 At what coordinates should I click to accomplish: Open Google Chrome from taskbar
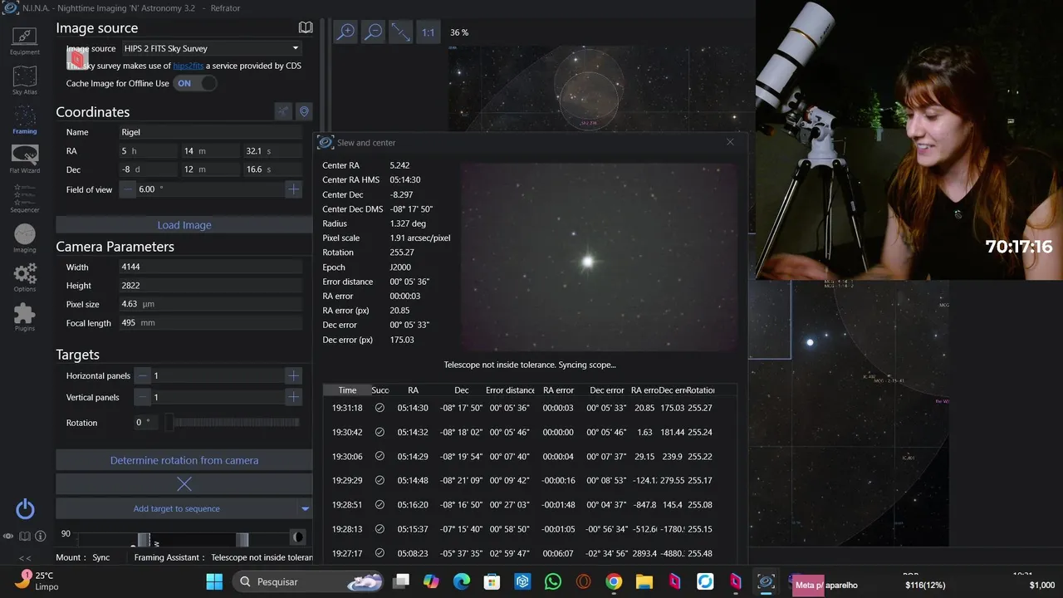pos(614,581)
